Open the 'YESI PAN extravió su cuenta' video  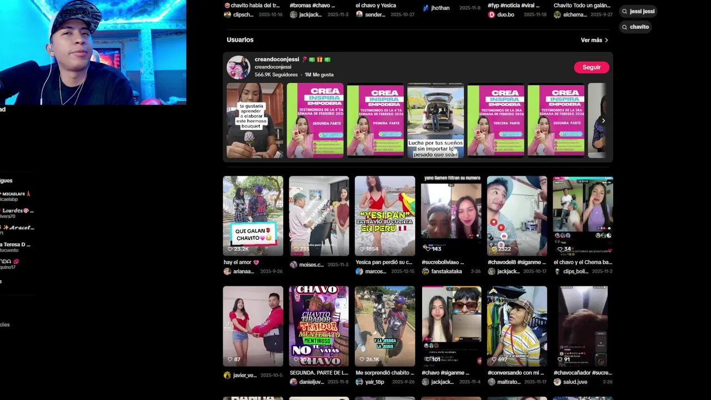385,216
